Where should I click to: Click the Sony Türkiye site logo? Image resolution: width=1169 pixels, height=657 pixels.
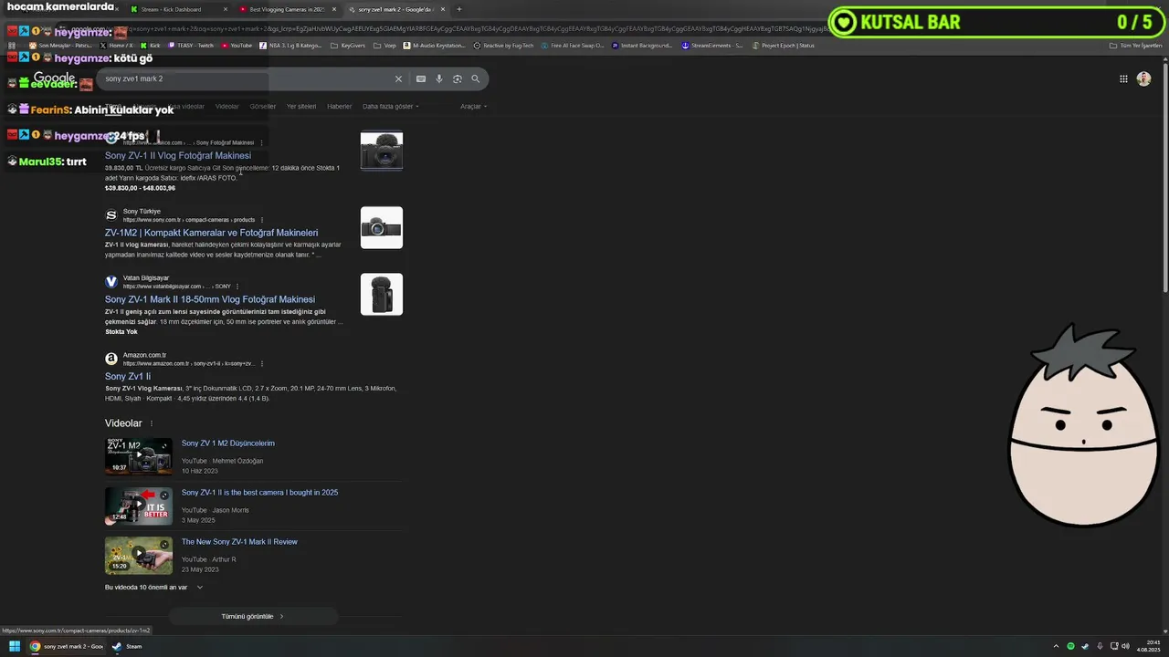(x=111, y=215)
